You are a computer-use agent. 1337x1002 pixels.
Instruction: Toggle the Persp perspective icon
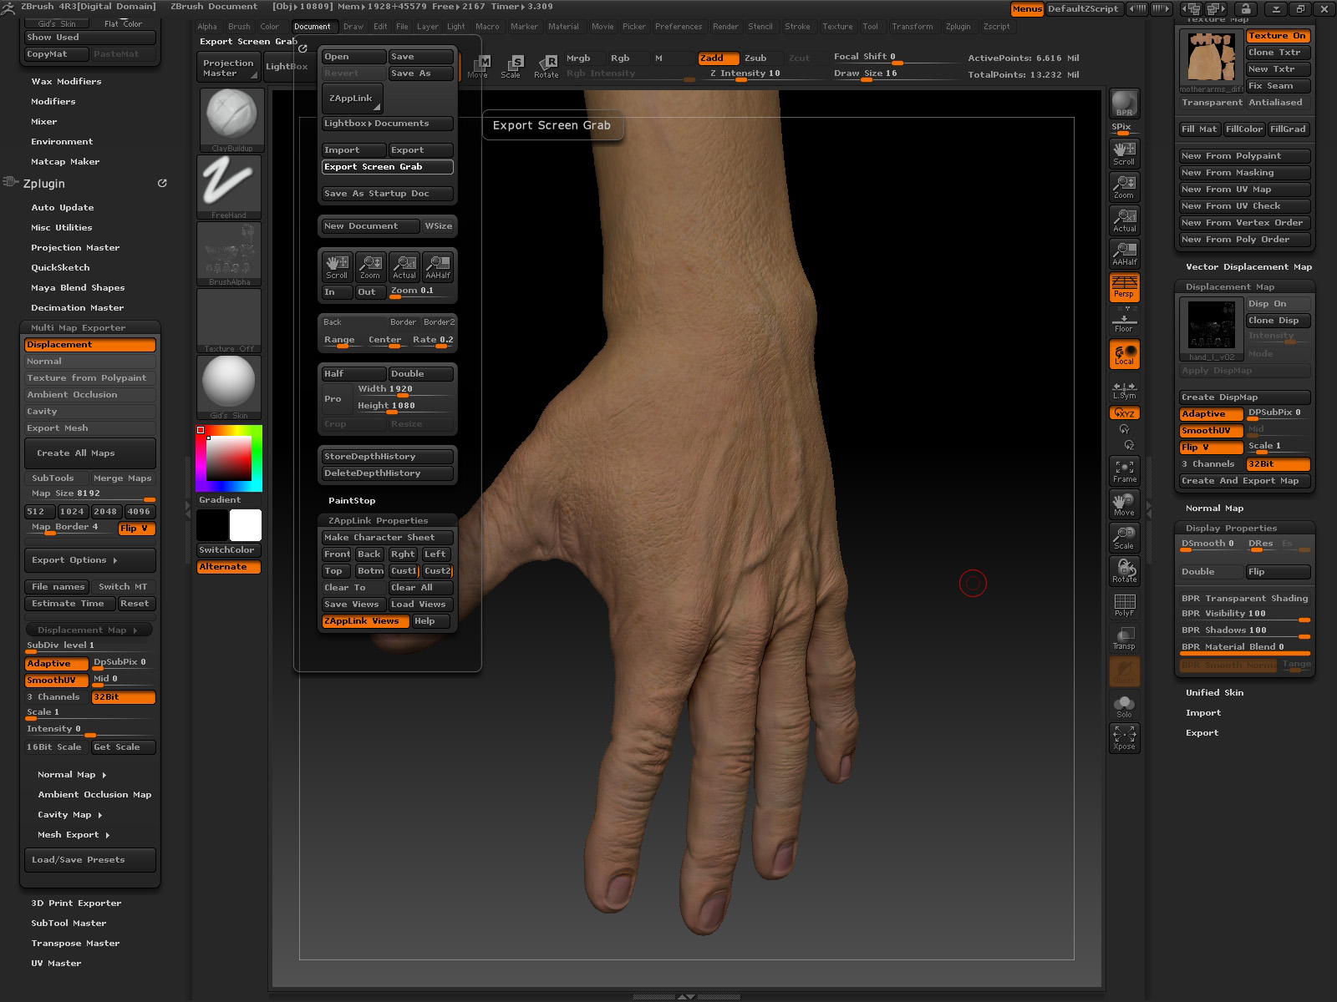[x=1125, y=286]
